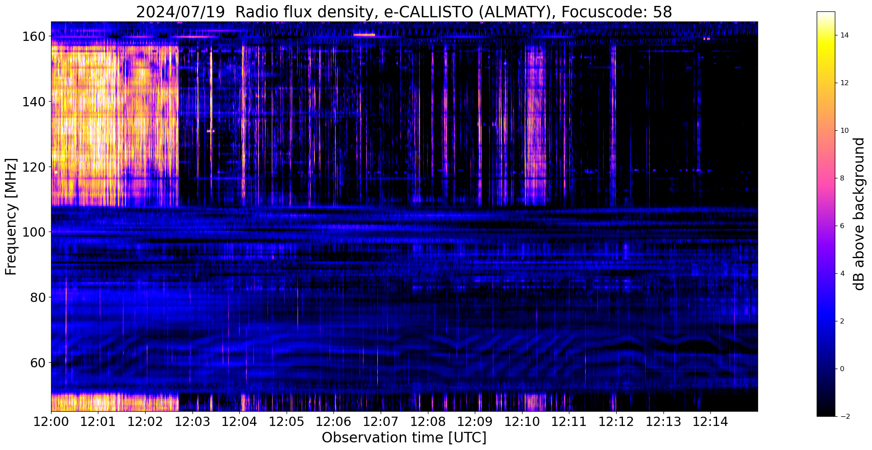Click the 120 MHz frequency tick label
872x450 pixels.
pyautogui.click(x=34, y=167)
